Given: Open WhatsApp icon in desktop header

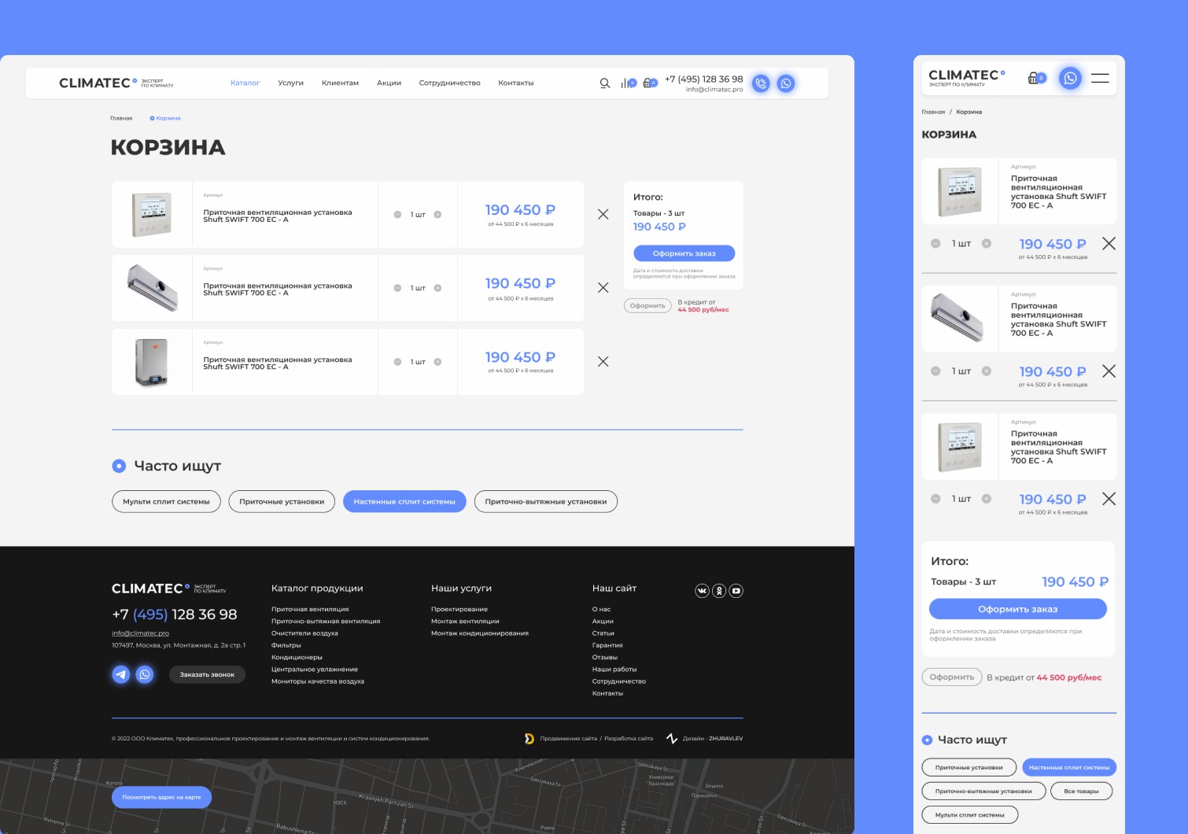Looking at the screenshot, I should click(786, 83).
